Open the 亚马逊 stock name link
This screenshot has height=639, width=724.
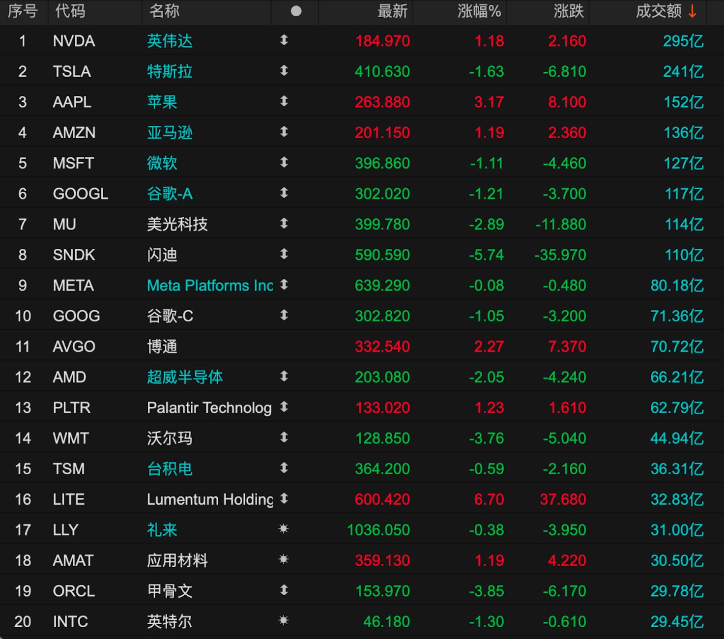170,132
